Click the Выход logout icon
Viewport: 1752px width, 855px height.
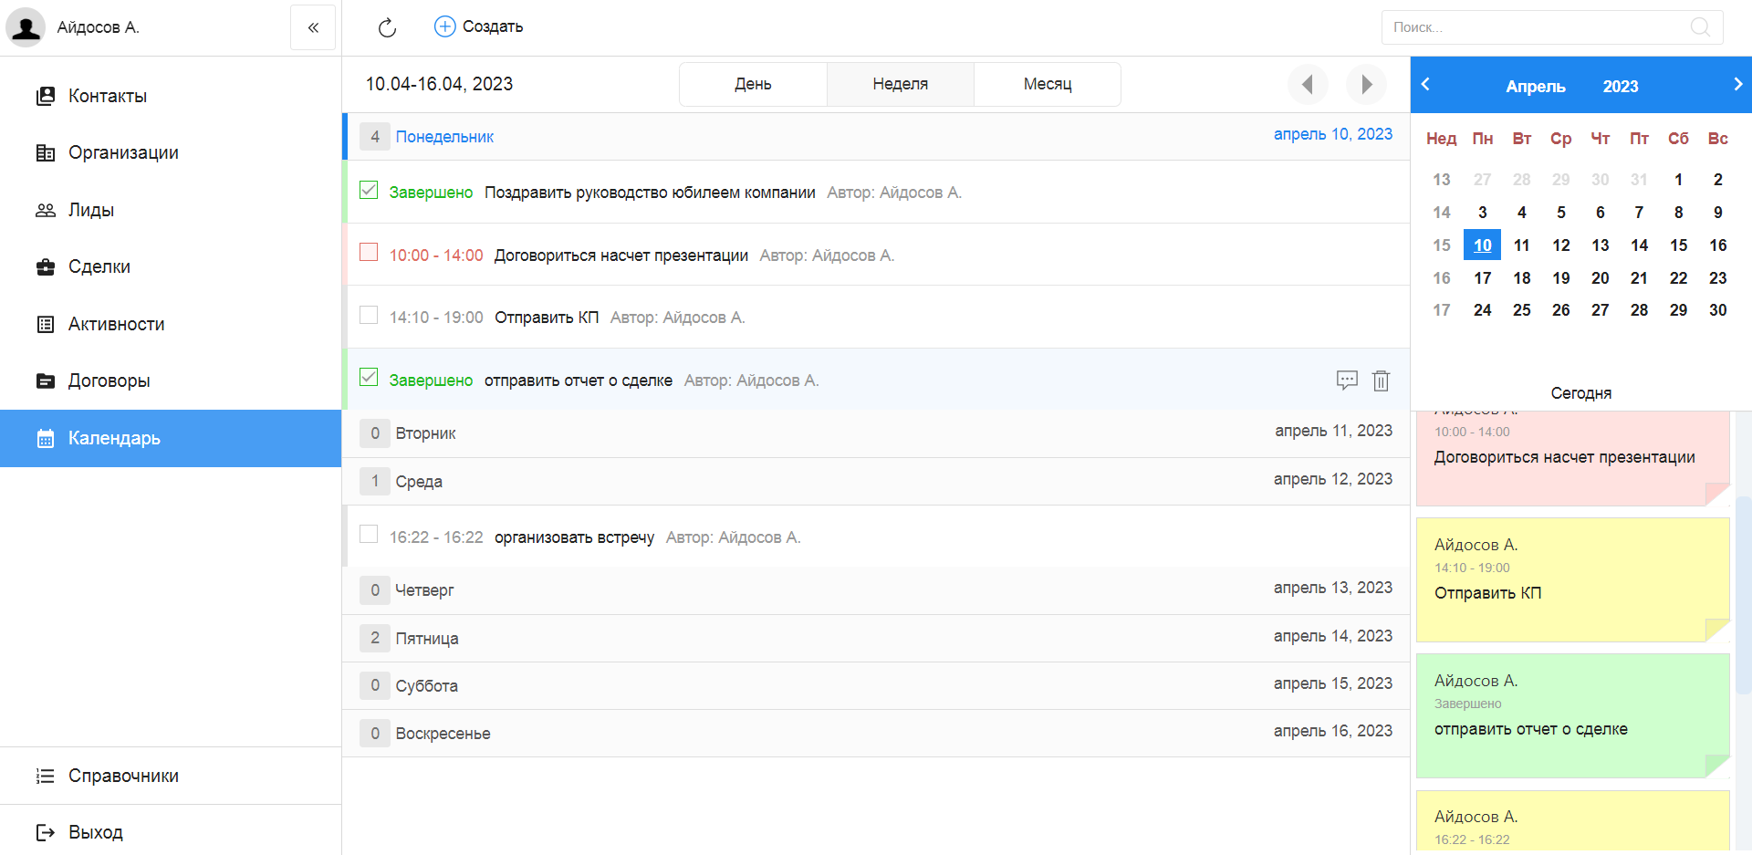coord(46,832)
